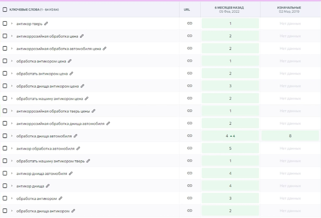Open the URL link icon for антикор тверь
Viewport: 321px width, 218px height.
(189, 23)
